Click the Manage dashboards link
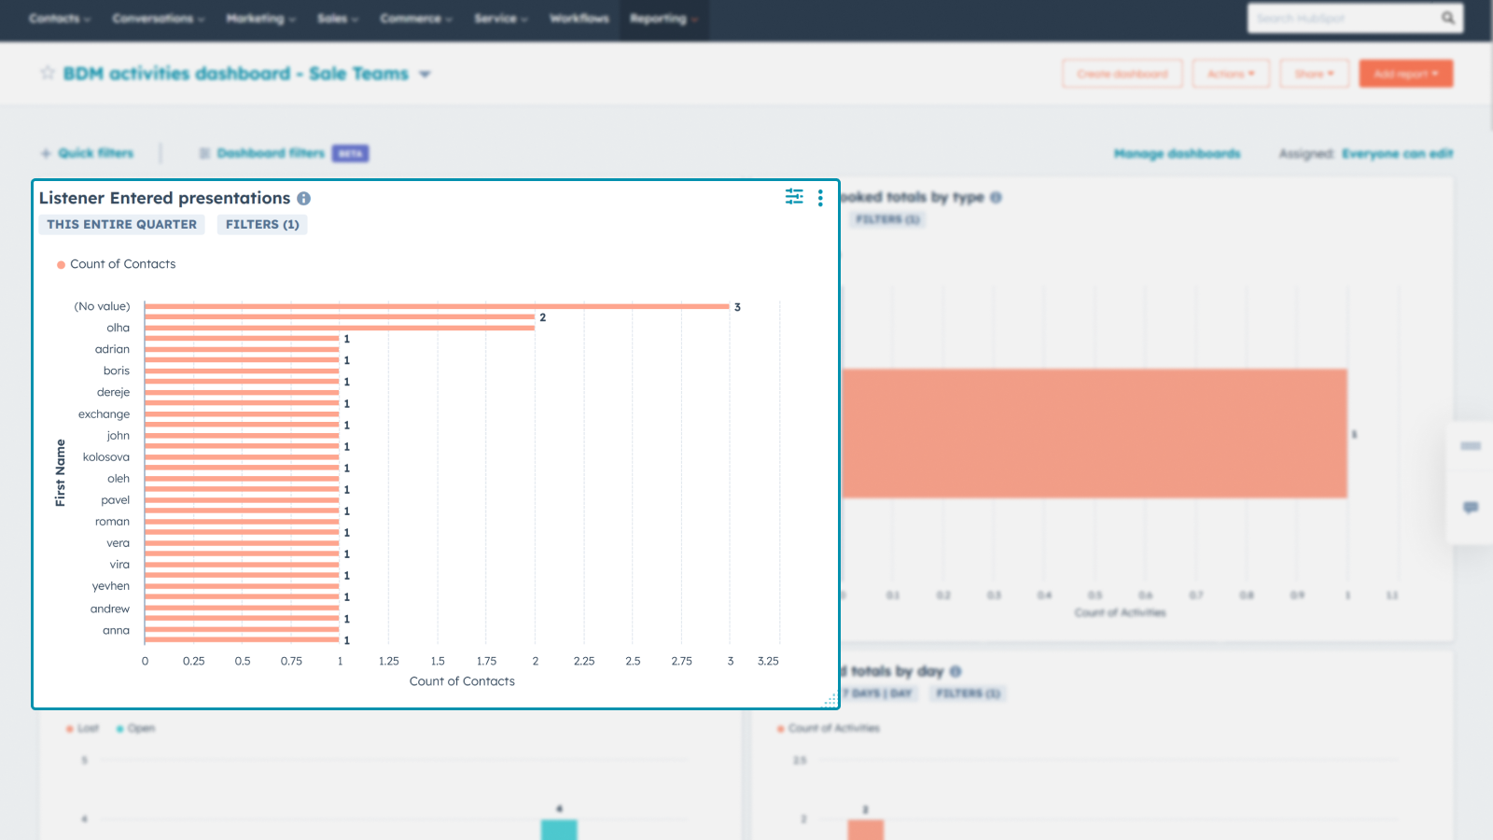This screenshot has width=1493, height=840. coord(1177,154)
